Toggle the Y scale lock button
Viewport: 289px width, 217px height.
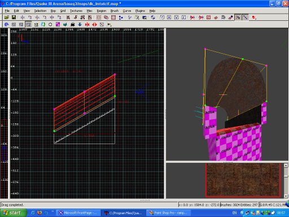click(176, 18)
